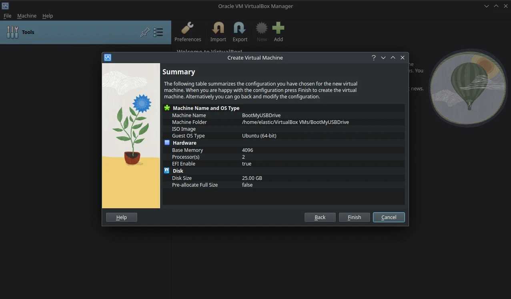Screen dimensions: 511x299
Task: Click the VirtualBox icon in dialog title bar
Action: click(x=107, y=58)
